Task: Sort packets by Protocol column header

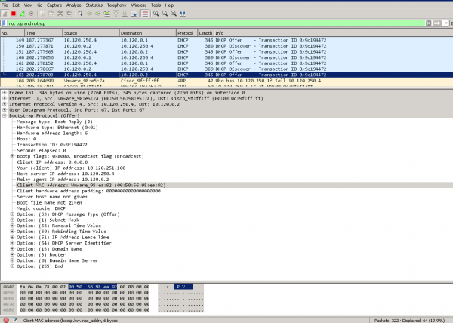Action: click(186, 33)
